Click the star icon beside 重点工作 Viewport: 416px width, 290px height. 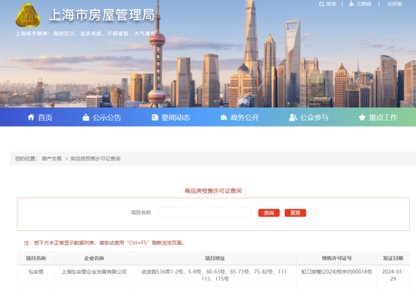click(362, 117)
